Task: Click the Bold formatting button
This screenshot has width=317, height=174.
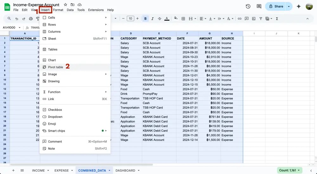Action: 146,19
